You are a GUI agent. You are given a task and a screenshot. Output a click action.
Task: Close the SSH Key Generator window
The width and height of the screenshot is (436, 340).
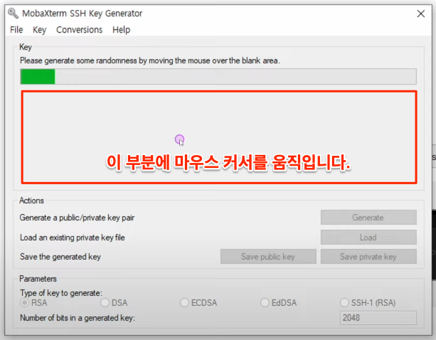[420, 14]
